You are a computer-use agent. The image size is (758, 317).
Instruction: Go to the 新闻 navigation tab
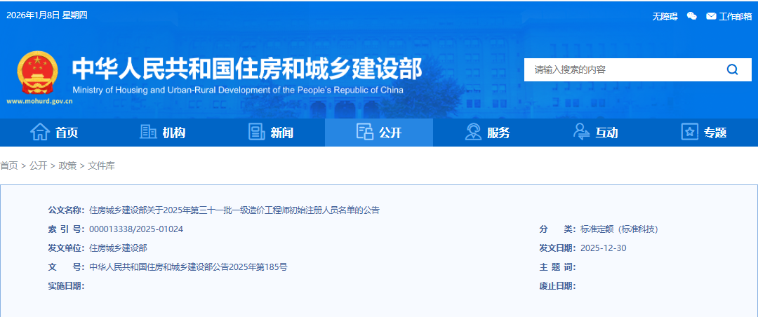(x=281, y=133)
